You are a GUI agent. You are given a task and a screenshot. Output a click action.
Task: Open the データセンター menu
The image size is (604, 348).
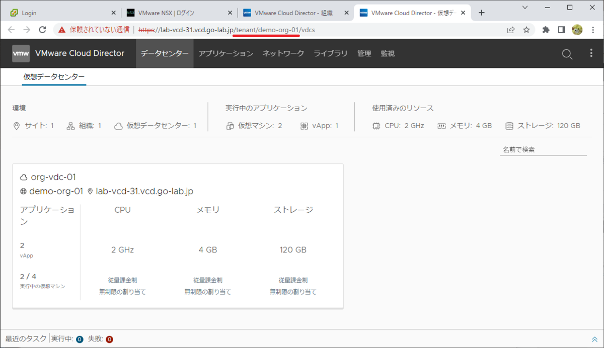[165, 53]
